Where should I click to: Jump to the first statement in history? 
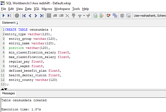click(24, 16)
